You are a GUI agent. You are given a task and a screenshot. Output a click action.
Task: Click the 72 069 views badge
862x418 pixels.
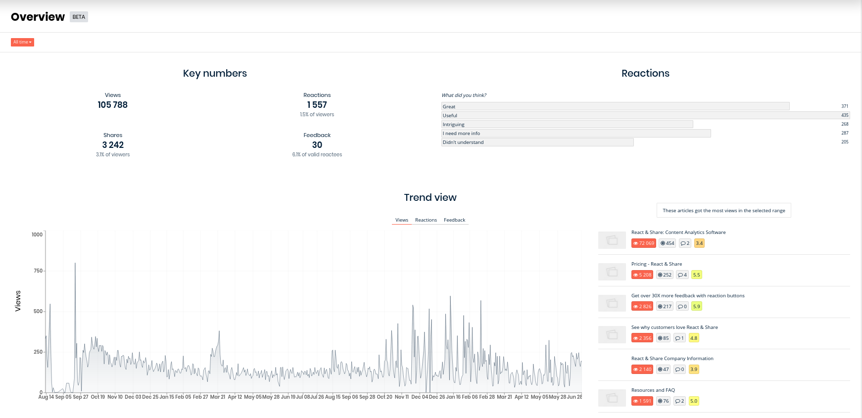(644, 243)
